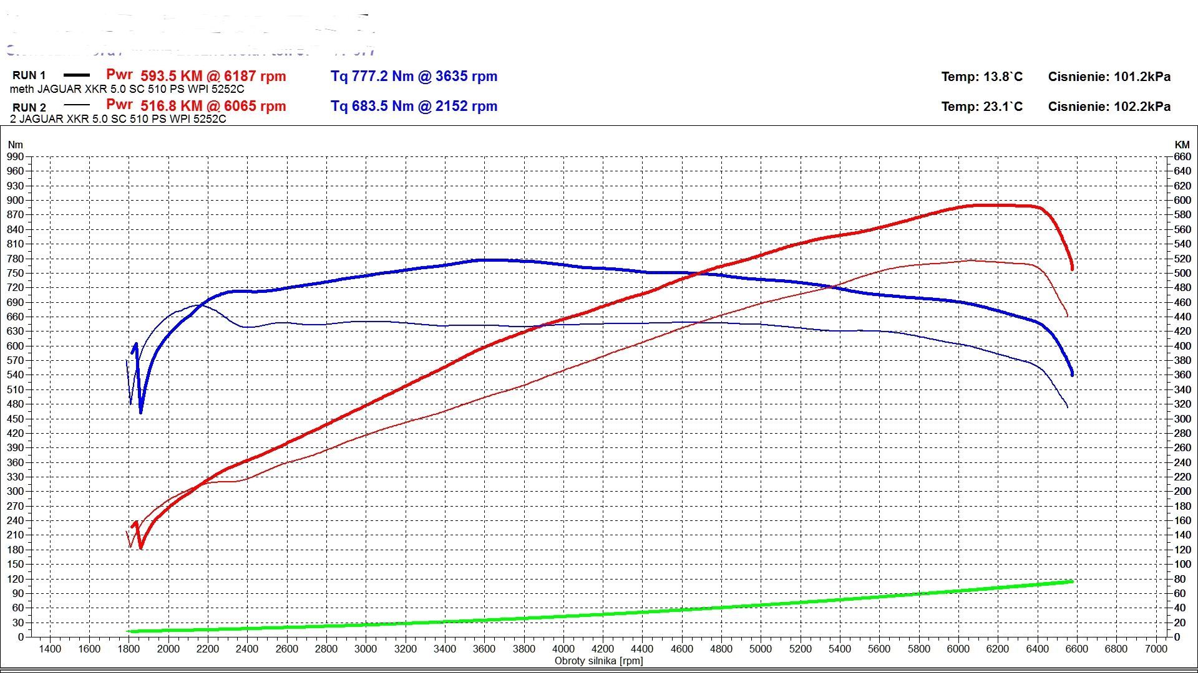The width and height of the screenshot is (1198, 673).
Task: Click the RUN 1 label
Action: (x=29, y=75)
